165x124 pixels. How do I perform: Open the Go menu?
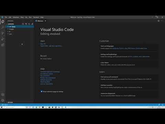26,17
